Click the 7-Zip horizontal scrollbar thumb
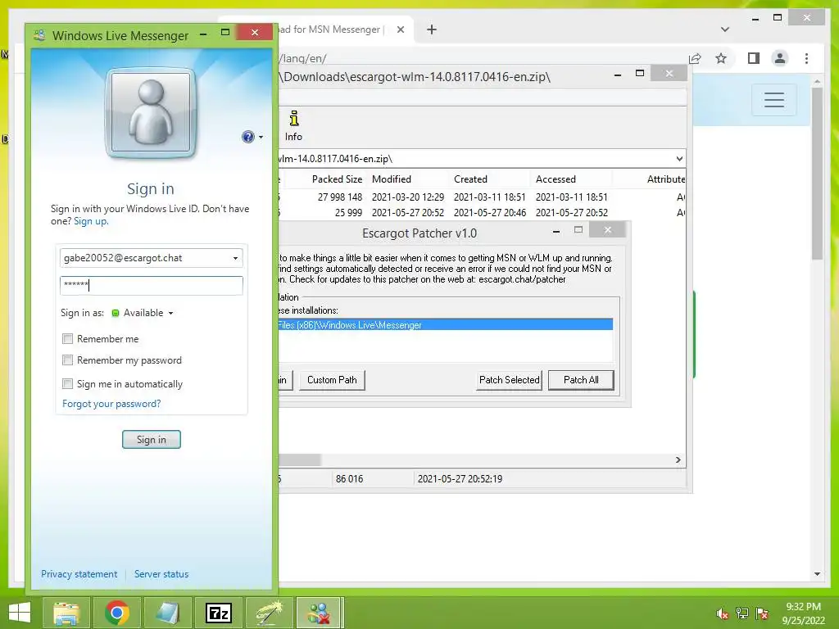 coord(300,460)
